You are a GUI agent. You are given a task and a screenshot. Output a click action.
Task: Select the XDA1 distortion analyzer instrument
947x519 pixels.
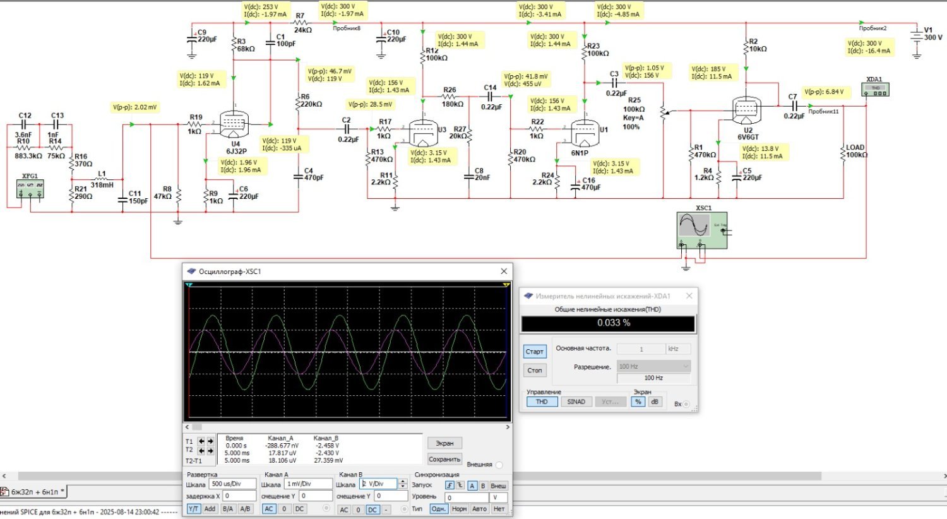pos(875,90)
